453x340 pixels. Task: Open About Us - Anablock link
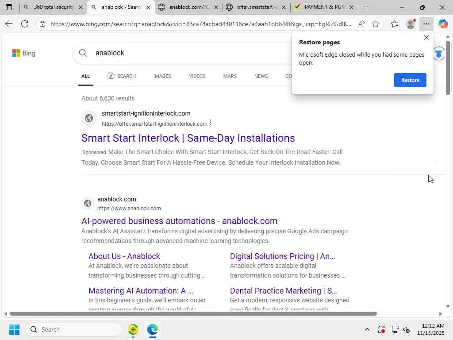click(124, 256)
